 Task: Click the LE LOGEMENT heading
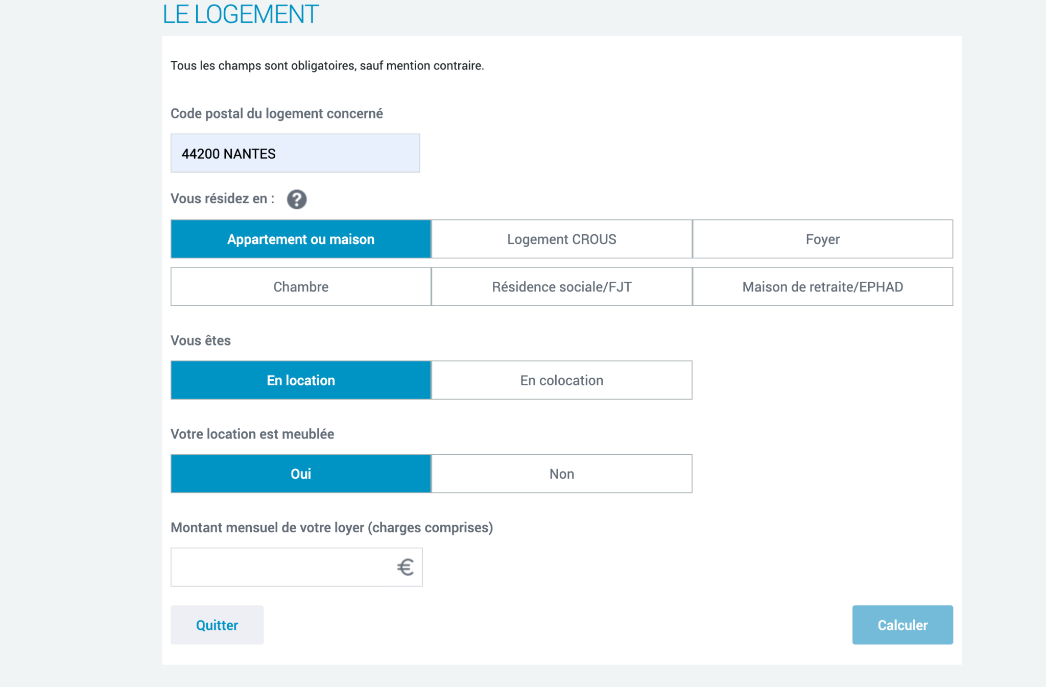click(x=241, y=14)
